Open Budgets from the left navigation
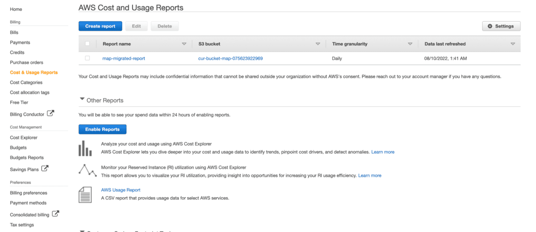This screenshot has height=232, width=536. (x=18, y=148)
